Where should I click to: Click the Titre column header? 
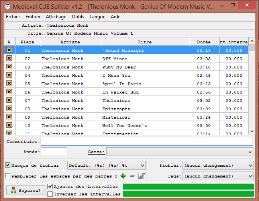[x=145, y=42]
